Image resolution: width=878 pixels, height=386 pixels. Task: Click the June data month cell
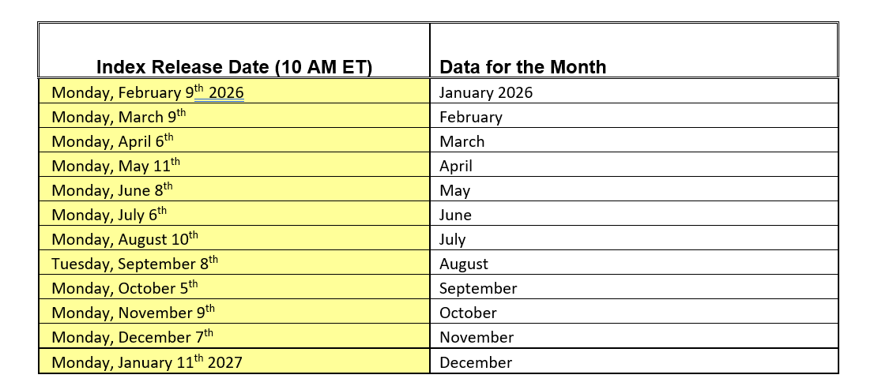pos(634,214)
